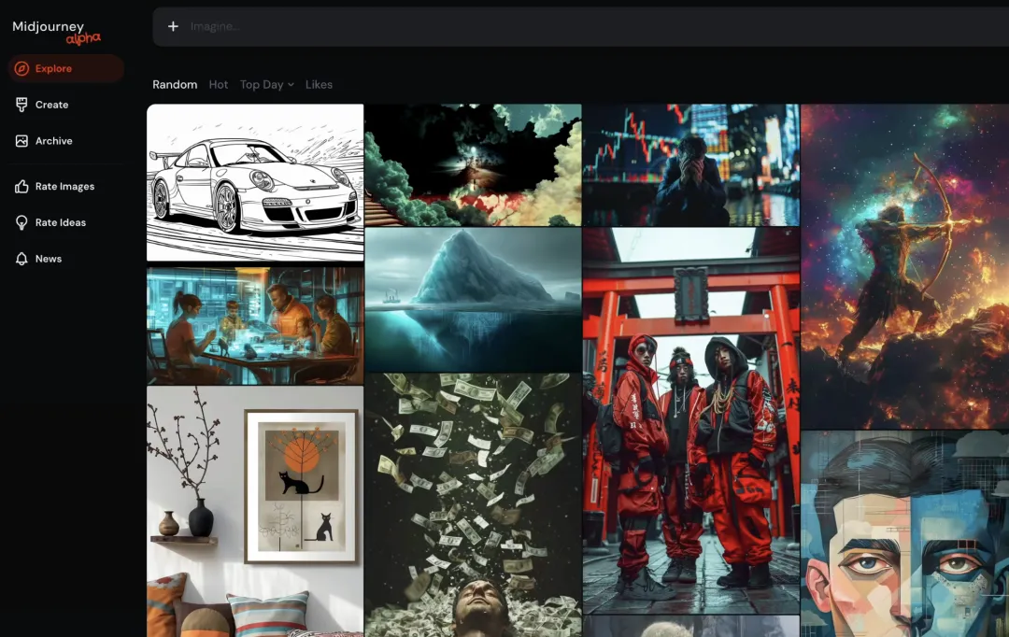1009x637 pixels.
Task: Open the red torii gate streetwear image
Action: [x=690, y=420]
